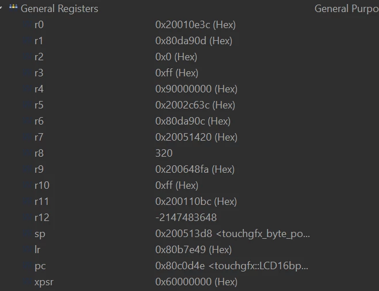Click the register icon beside r6
Image resolution: width=379 pixels, height=291 pixels.
pyautogui.click(x=28, y=121)
